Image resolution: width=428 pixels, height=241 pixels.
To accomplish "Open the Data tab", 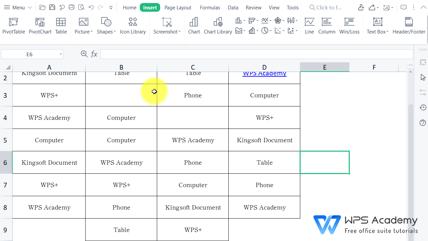I will pyautogui.click(x=233, y=7).
